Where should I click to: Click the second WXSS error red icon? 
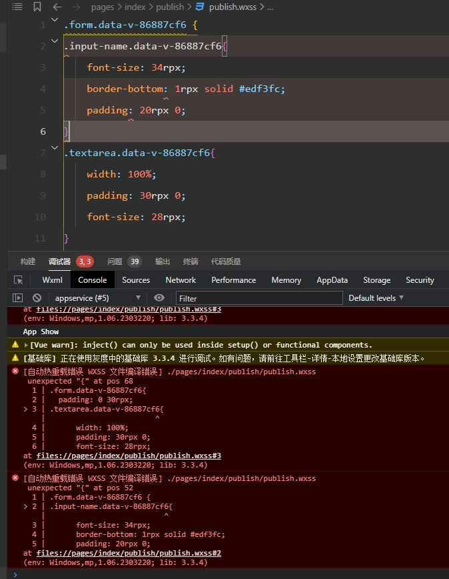click(x=15, y=478)
